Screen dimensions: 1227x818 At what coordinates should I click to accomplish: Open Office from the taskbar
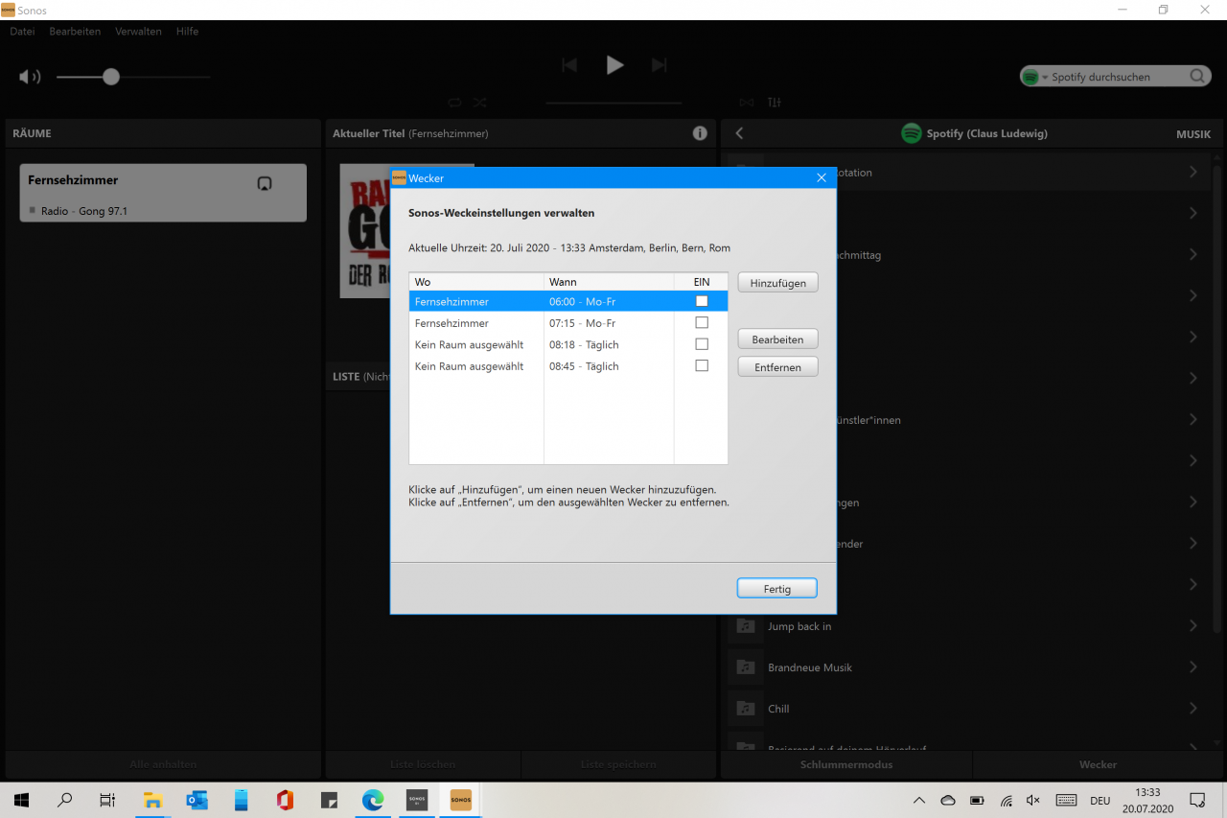point(285,800)
